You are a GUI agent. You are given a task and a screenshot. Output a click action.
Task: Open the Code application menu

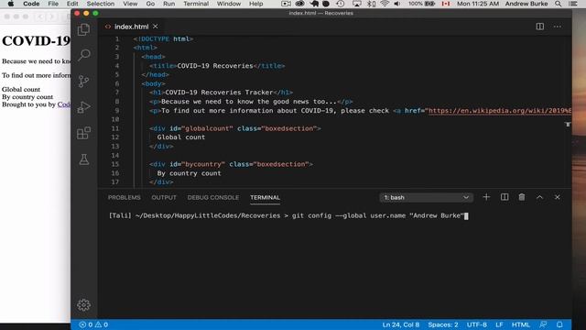pyautogui.click(x=31, y=4)
